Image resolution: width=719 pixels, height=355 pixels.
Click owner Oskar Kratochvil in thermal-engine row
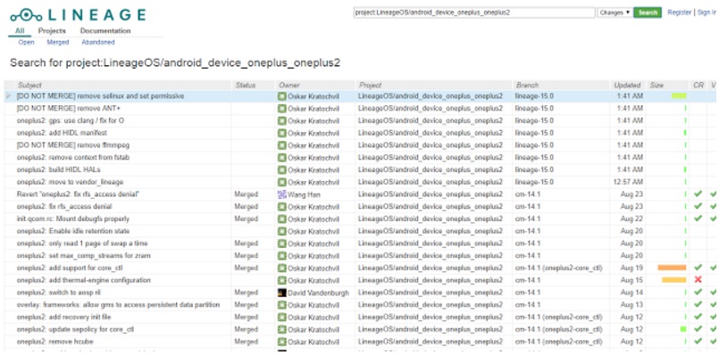tap(314, 280)
